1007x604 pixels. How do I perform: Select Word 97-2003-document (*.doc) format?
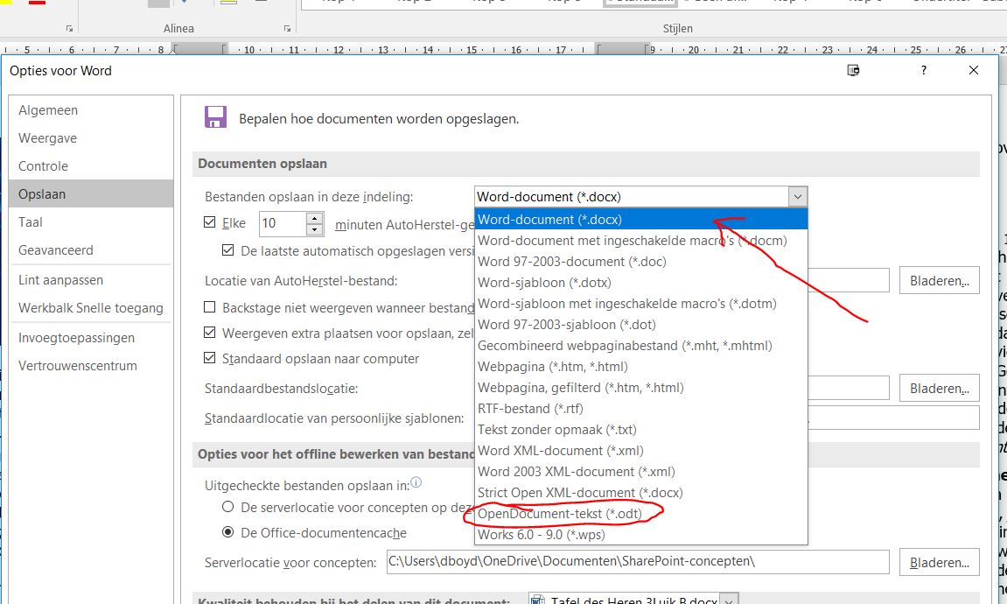[x=641, y=262]
